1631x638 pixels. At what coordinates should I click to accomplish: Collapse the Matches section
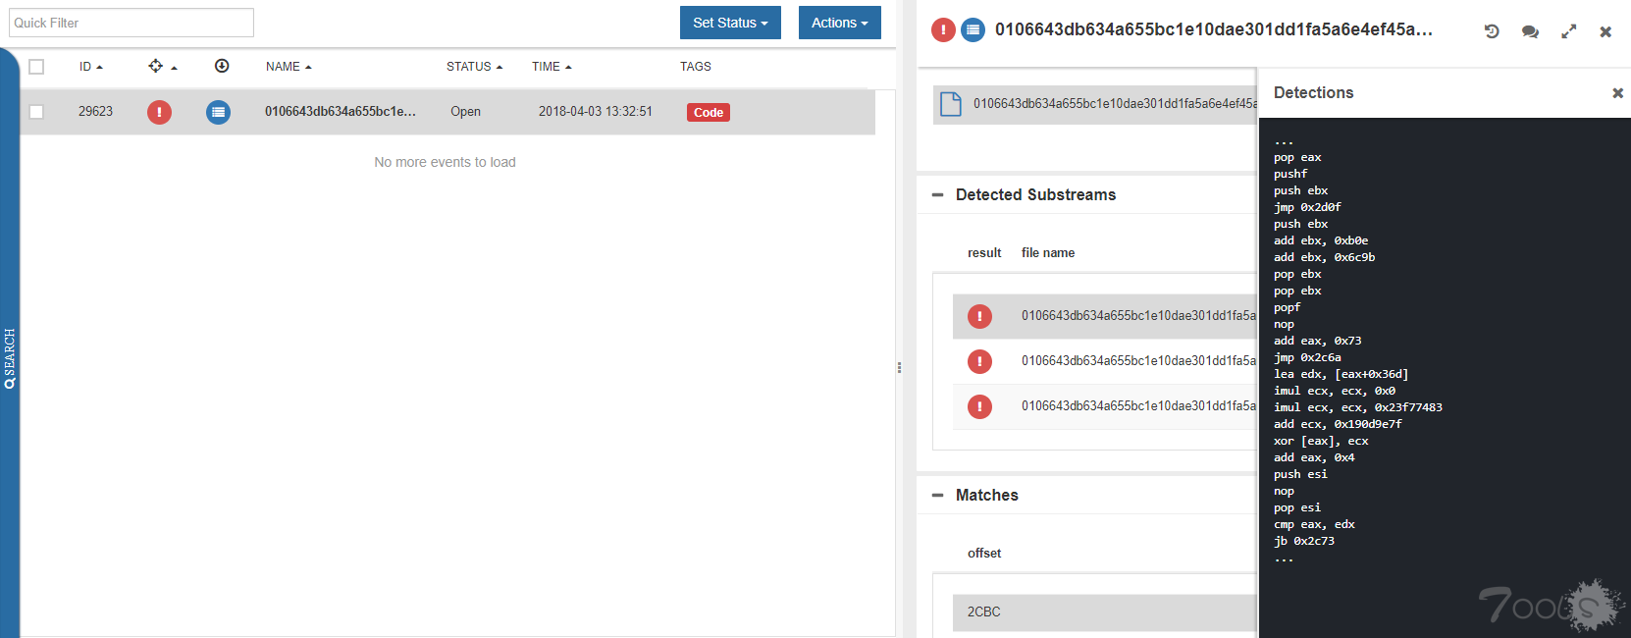click(x=937, y=496)
